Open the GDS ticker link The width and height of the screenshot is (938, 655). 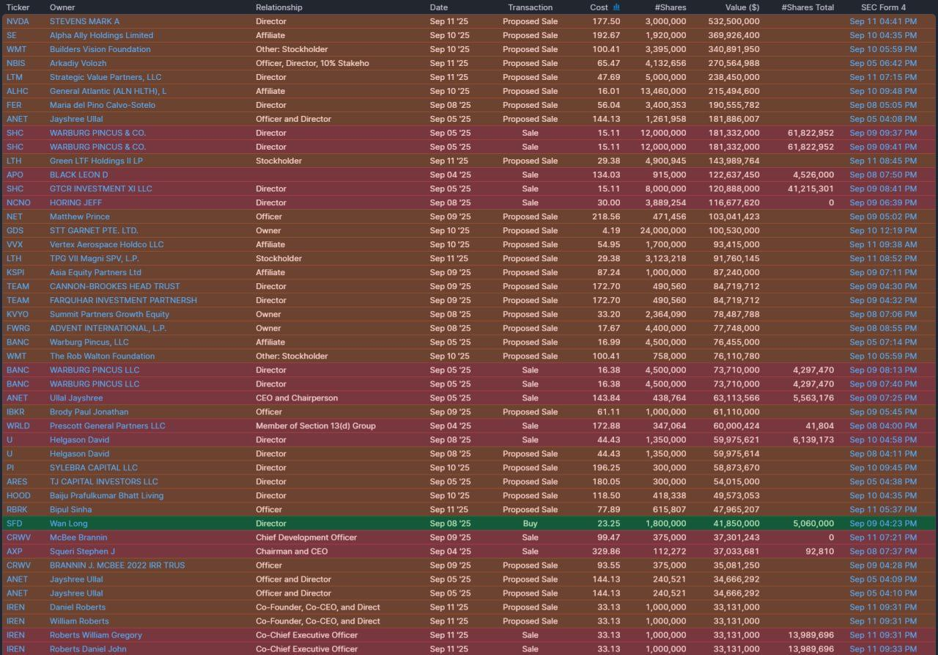tap(15, 230)
